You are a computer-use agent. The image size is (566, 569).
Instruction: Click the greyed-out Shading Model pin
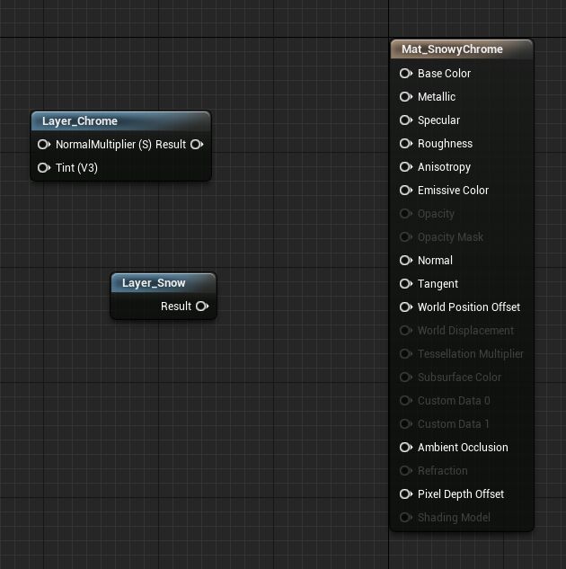click(x=406, y=518)
